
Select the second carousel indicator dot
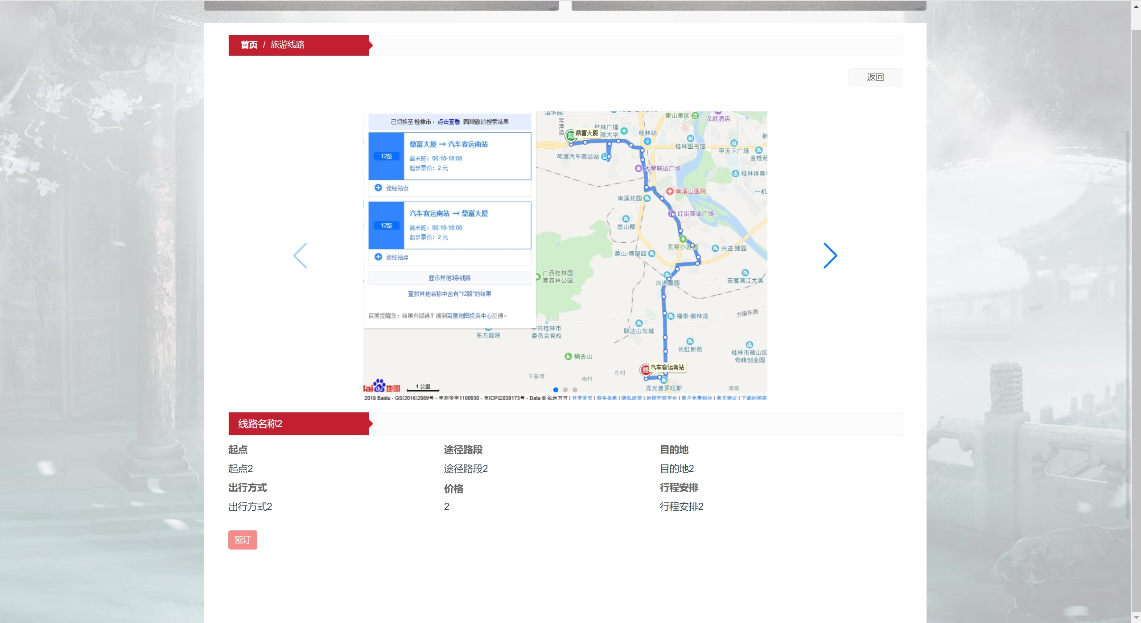click(565, 390)
